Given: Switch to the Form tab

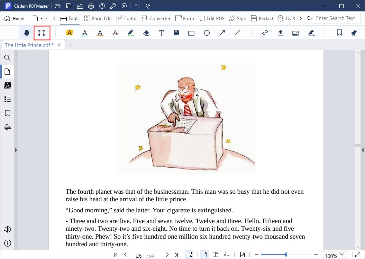Looking at the screenshot, I should click(185, 18).
